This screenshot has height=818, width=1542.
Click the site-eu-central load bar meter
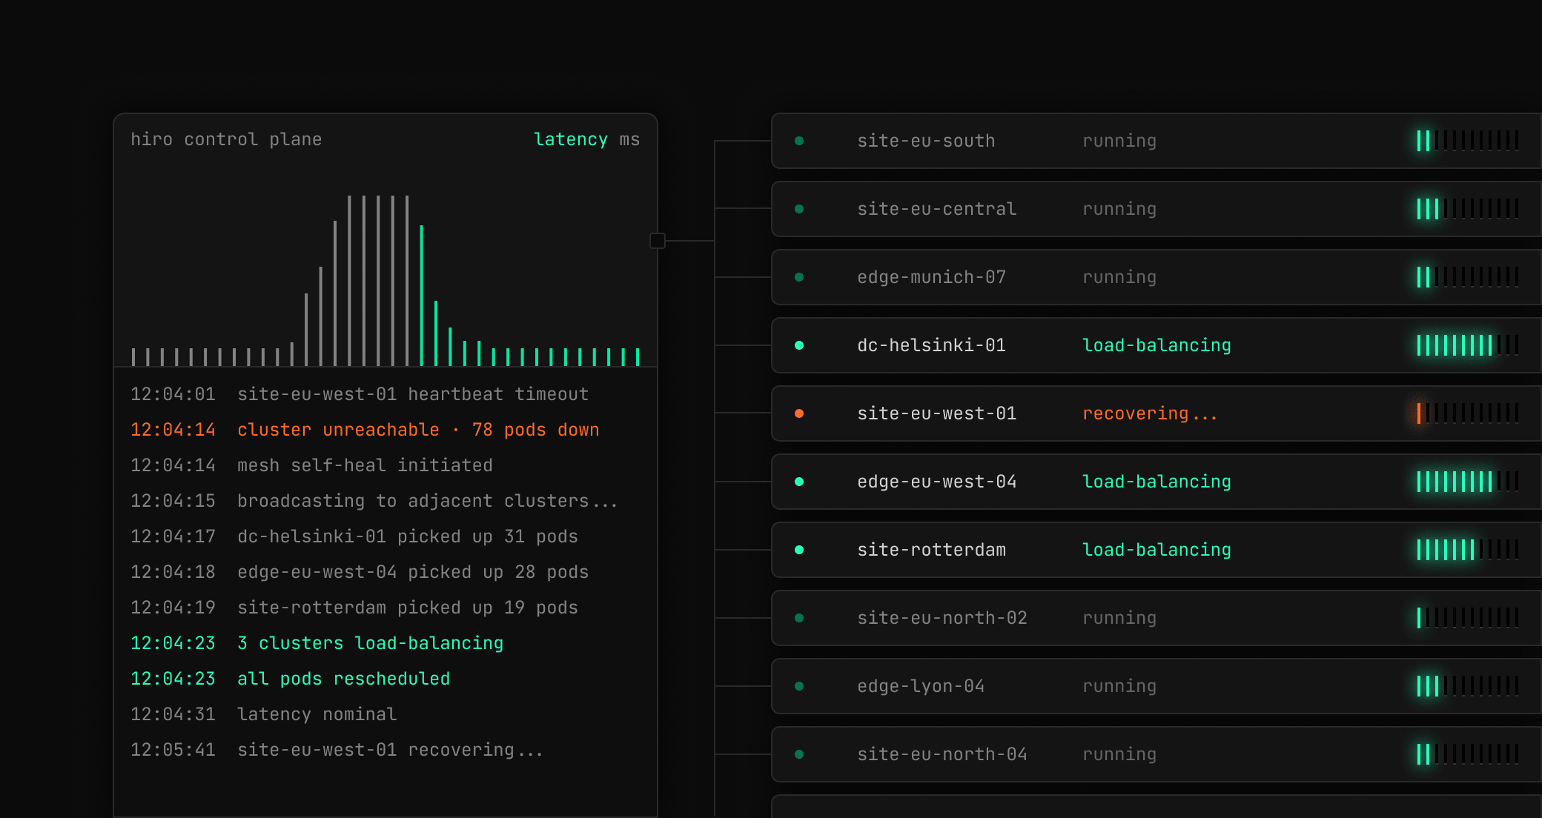click(1467, 209)
